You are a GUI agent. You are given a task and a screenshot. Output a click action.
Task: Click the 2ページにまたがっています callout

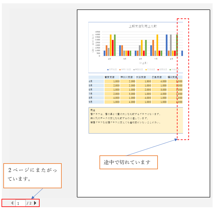coord(32,176)
